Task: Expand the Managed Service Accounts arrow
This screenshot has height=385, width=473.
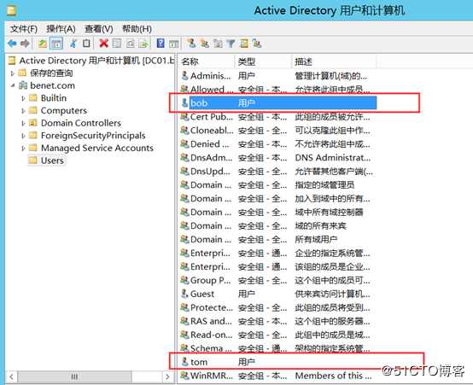Action: point(23,149)
